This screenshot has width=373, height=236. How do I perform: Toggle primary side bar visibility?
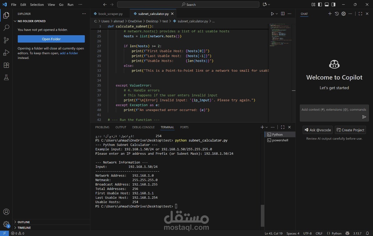pyautogui.click(x=320, y=4)
